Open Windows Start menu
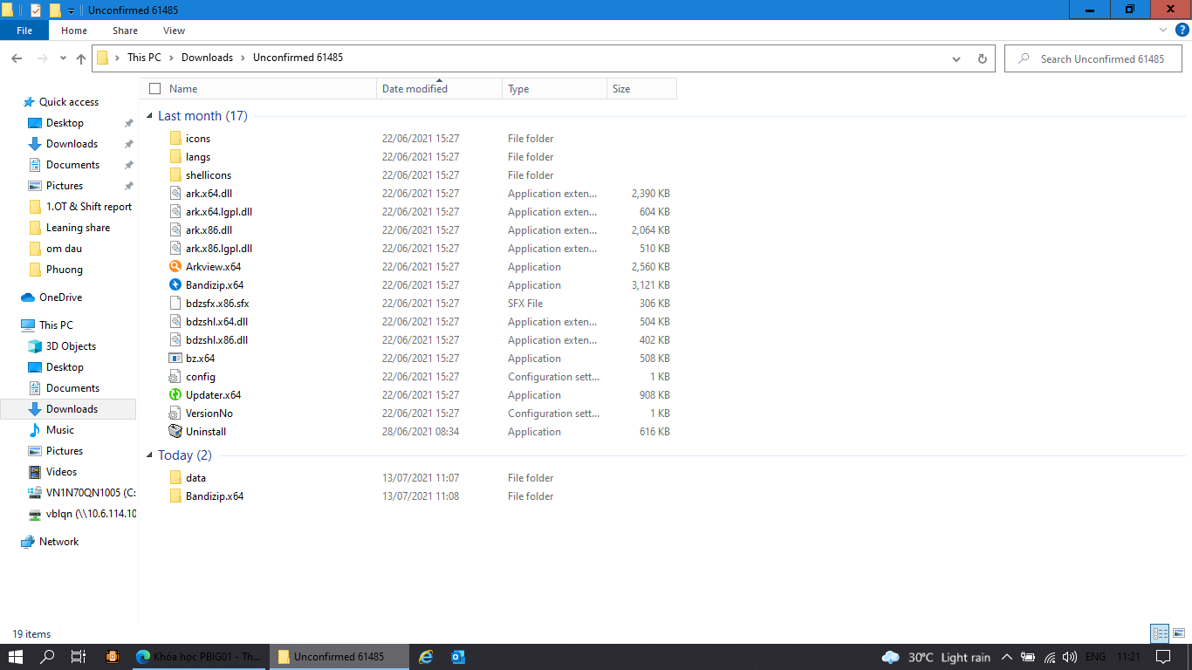 [16, 657]
